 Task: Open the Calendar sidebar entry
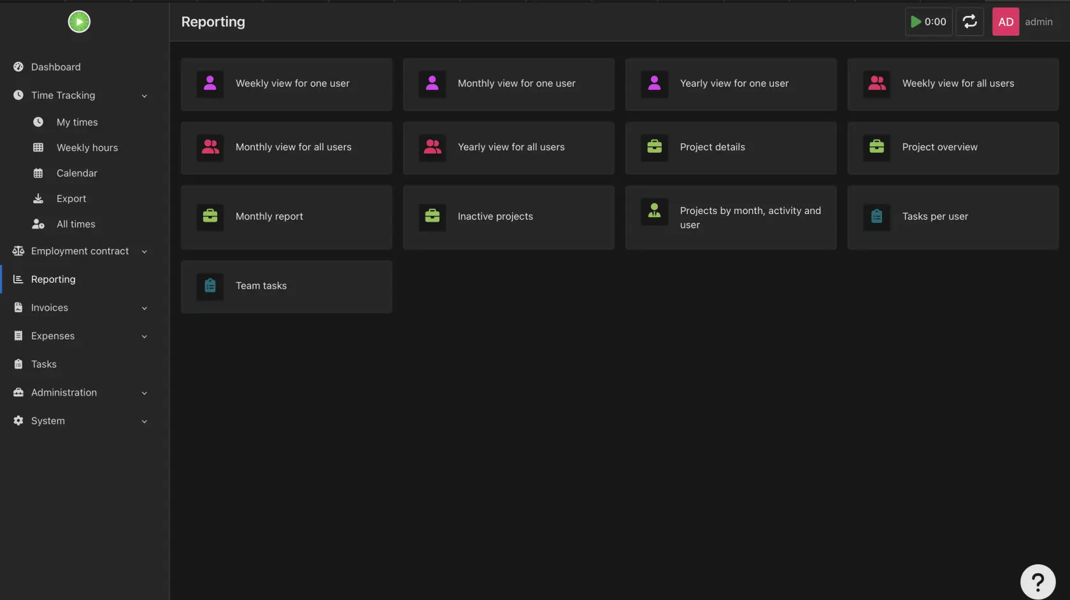coord(77,173)
